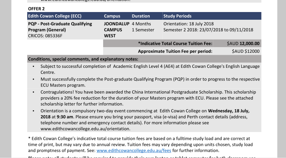Click the OFFER 2 heading
The width and height of the screenshot is (286, 158).
tap(36, 9)
